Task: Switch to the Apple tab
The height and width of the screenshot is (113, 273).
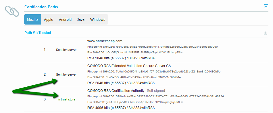Action: click(48, 19)
